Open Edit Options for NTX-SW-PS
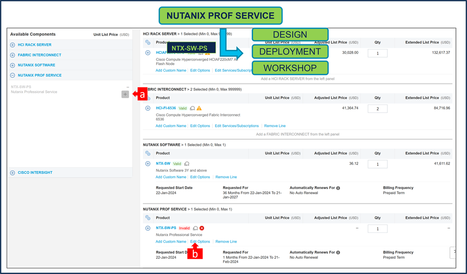This screenshot has width=467, height=274. (x=200, y=242)
